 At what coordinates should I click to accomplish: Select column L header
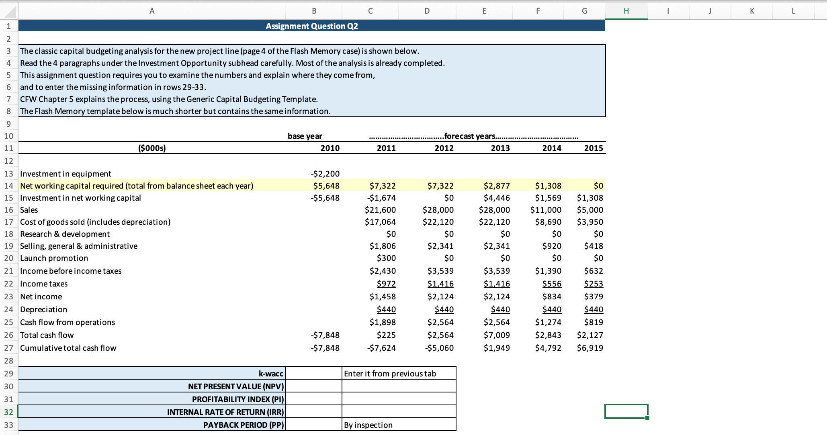[x=793, y=11]
